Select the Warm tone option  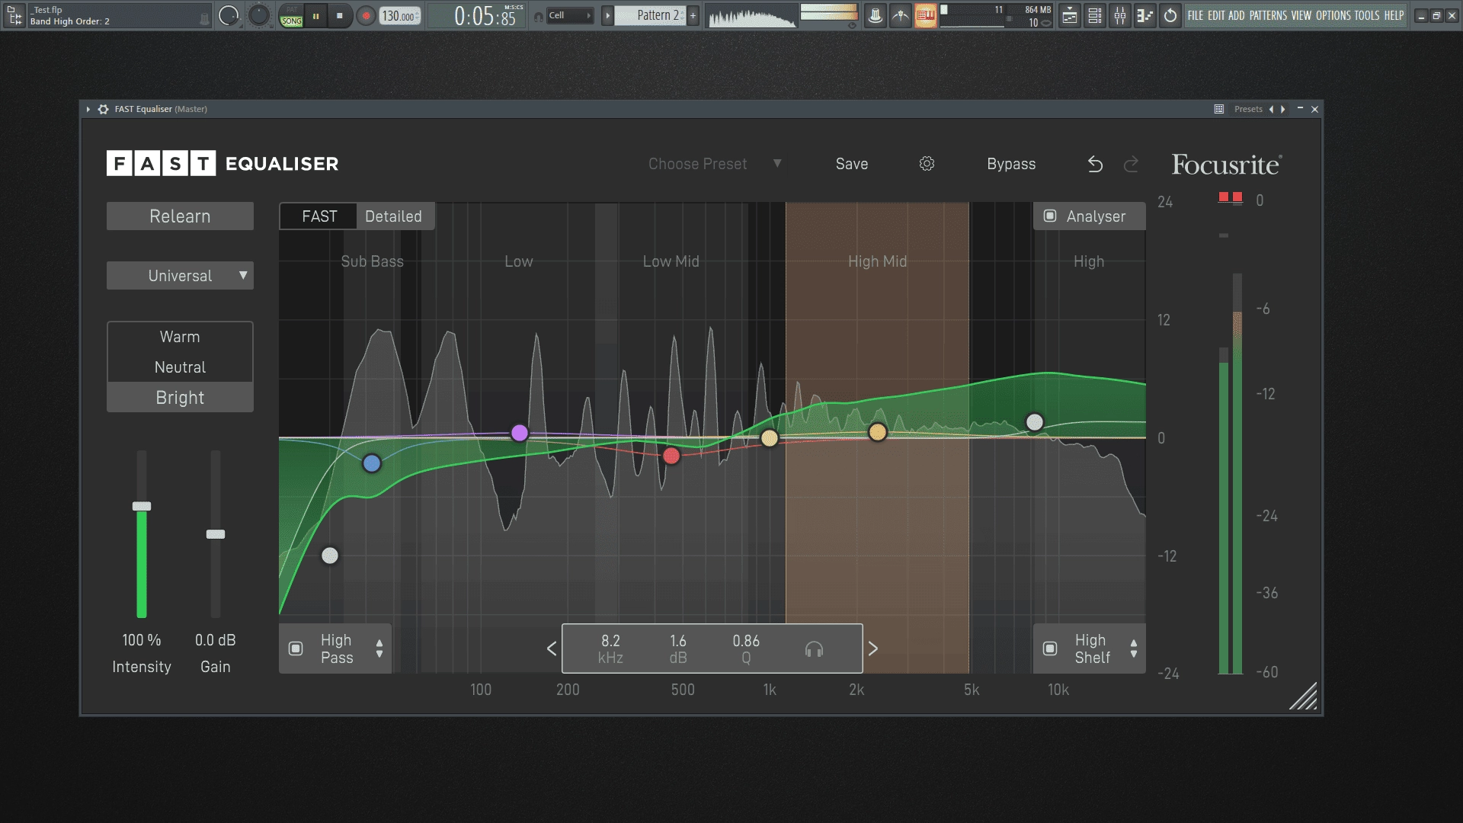coord(180,337)
